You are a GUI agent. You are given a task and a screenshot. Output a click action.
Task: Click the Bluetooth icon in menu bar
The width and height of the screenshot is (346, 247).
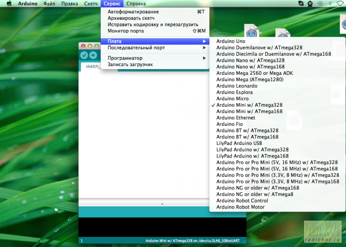click(x=330, y=3)
